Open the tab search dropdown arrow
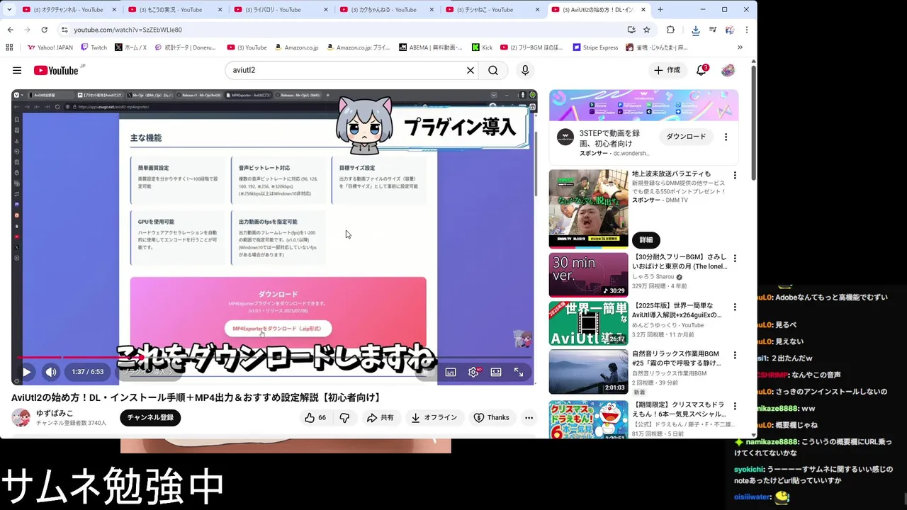This screenshot has width=907, height=510. (9, 9)
